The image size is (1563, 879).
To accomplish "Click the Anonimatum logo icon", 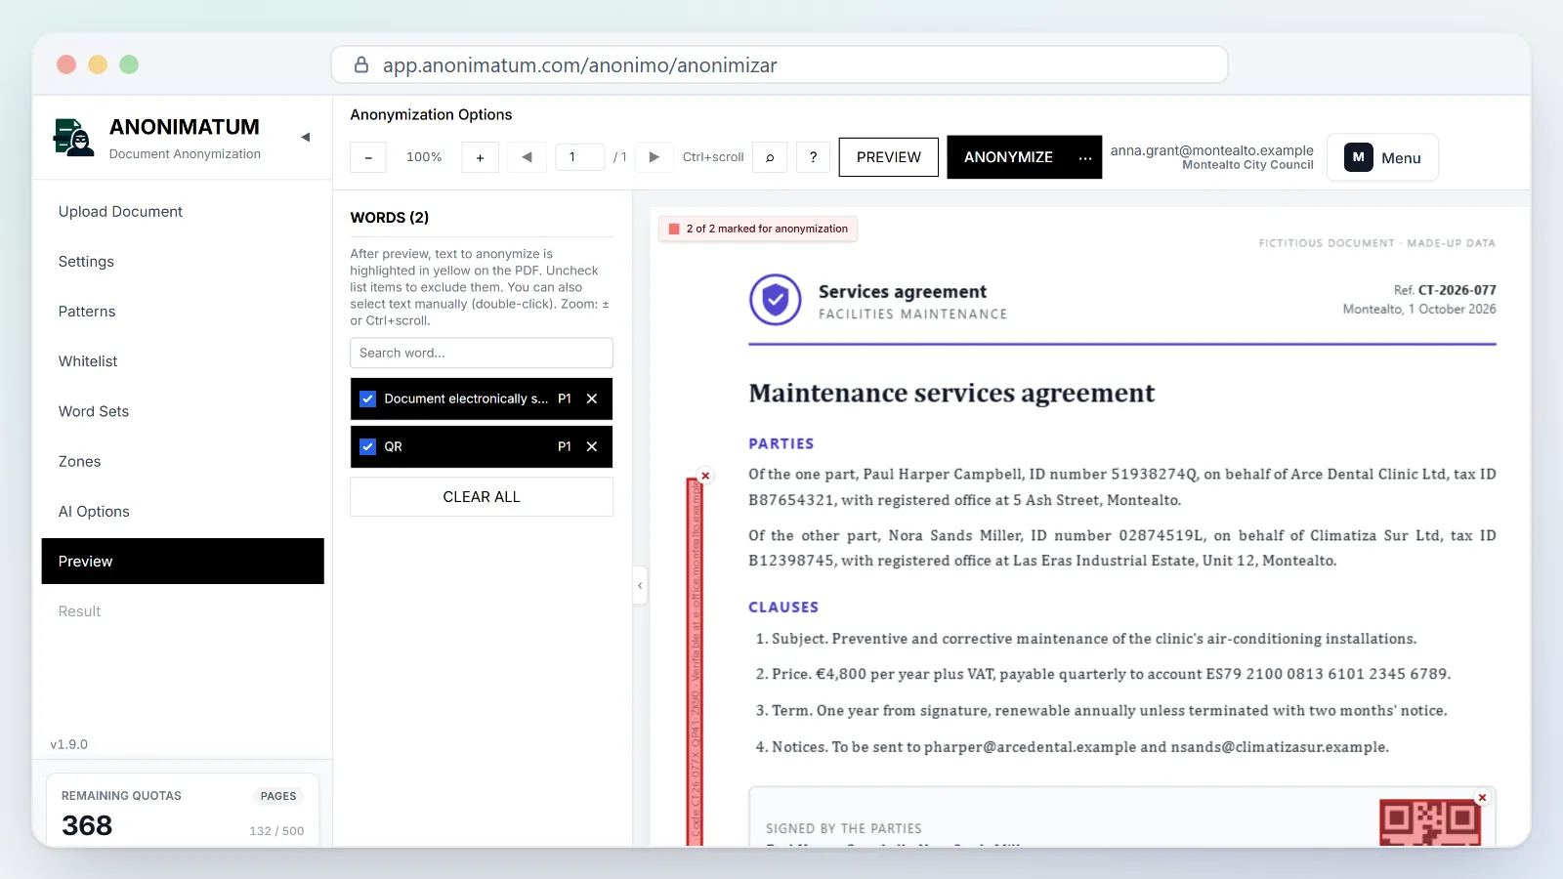I will [x=73, y=138].
